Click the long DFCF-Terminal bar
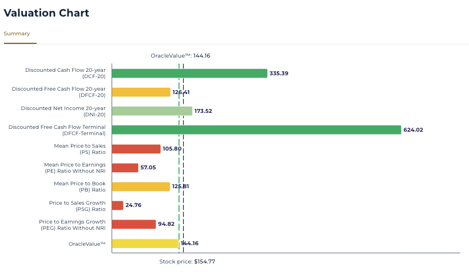The width and height of the screenshot is (469, 272). pos(257,130)
